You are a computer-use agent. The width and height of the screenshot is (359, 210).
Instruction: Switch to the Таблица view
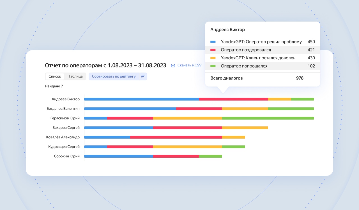[x=75, y=76]
